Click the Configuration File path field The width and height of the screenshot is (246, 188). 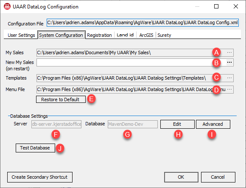click(x=143, y=22)
